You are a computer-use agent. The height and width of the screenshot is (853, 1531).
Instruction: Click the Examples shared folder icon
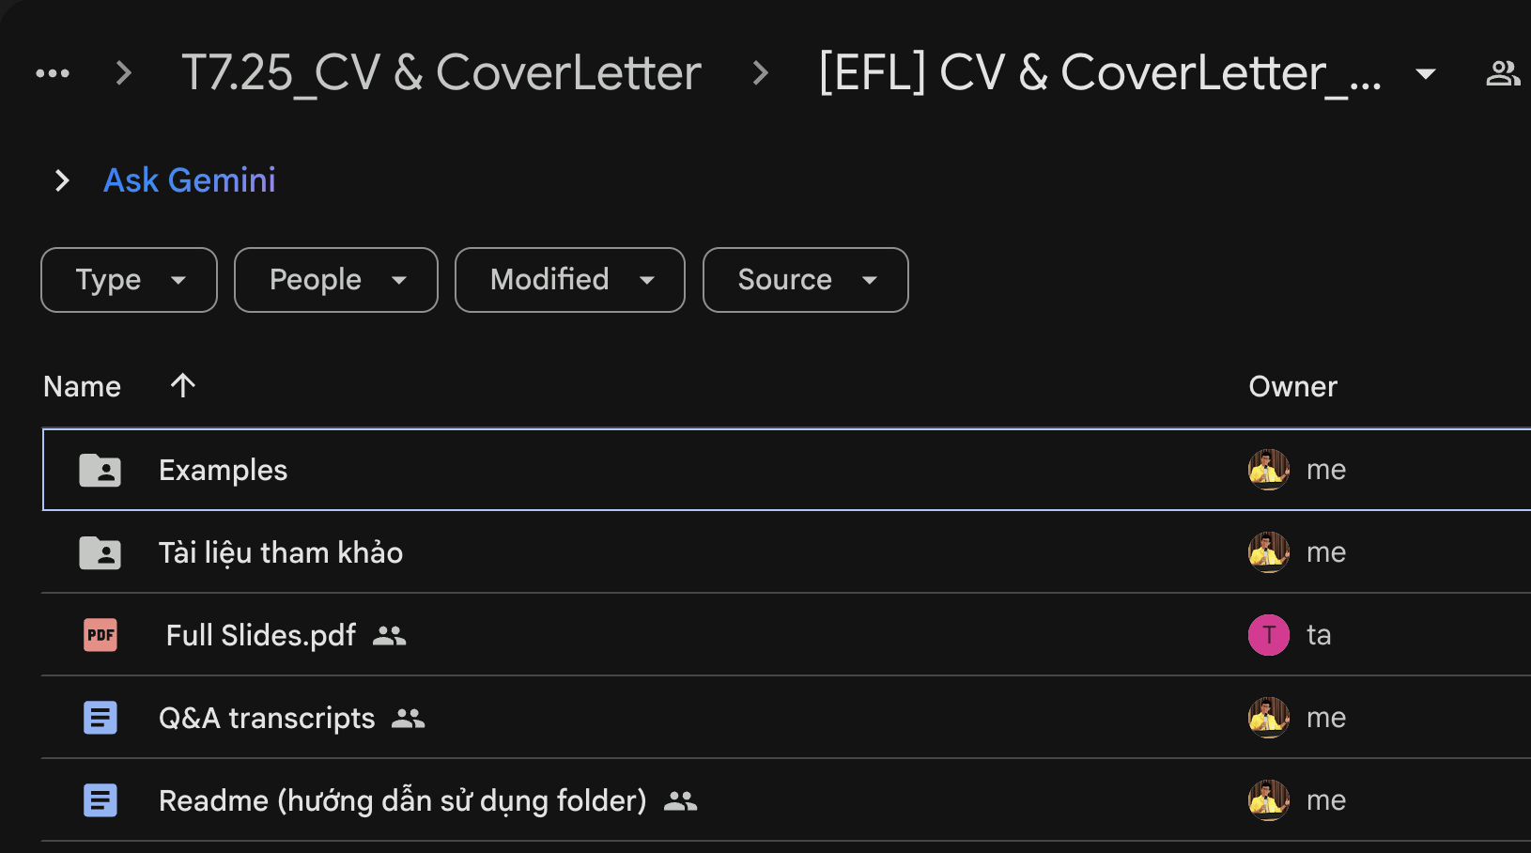coord(101,470)
